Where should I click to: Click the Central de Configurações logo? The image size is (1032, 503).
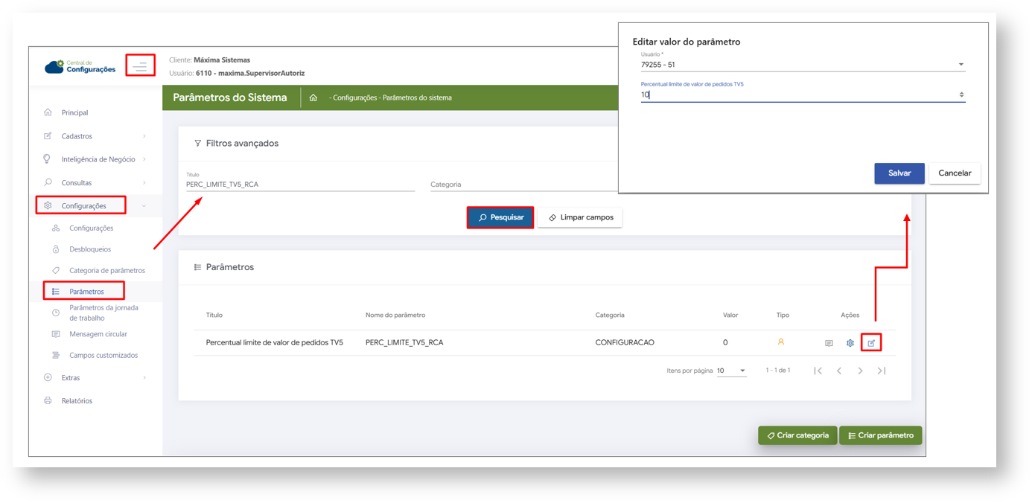pyautogui.click(x=80, y=67)
